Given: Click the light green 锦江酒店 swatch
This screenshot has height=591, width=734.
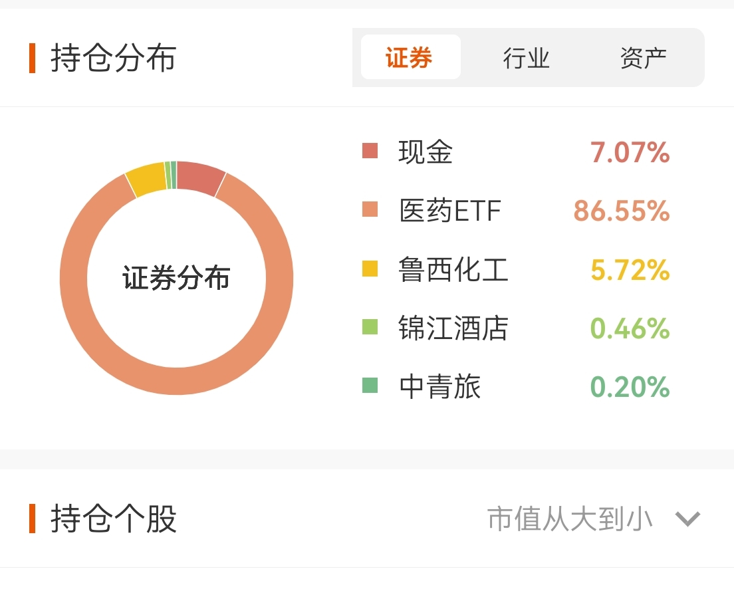Looking at the screenshot, I should coord(370,326).
